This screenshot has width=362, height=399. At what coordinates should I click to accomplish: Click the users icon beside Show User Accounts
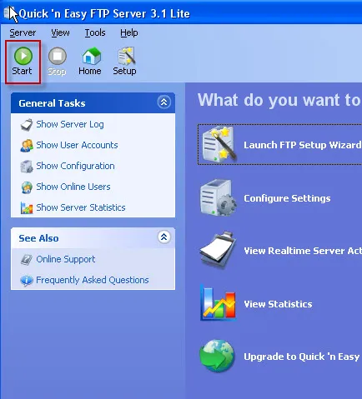[x=27, y=146]
